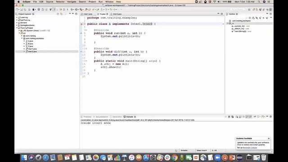Click Writable in the status bar
Viewport: 288px width, 162px height.
(184, 150)
